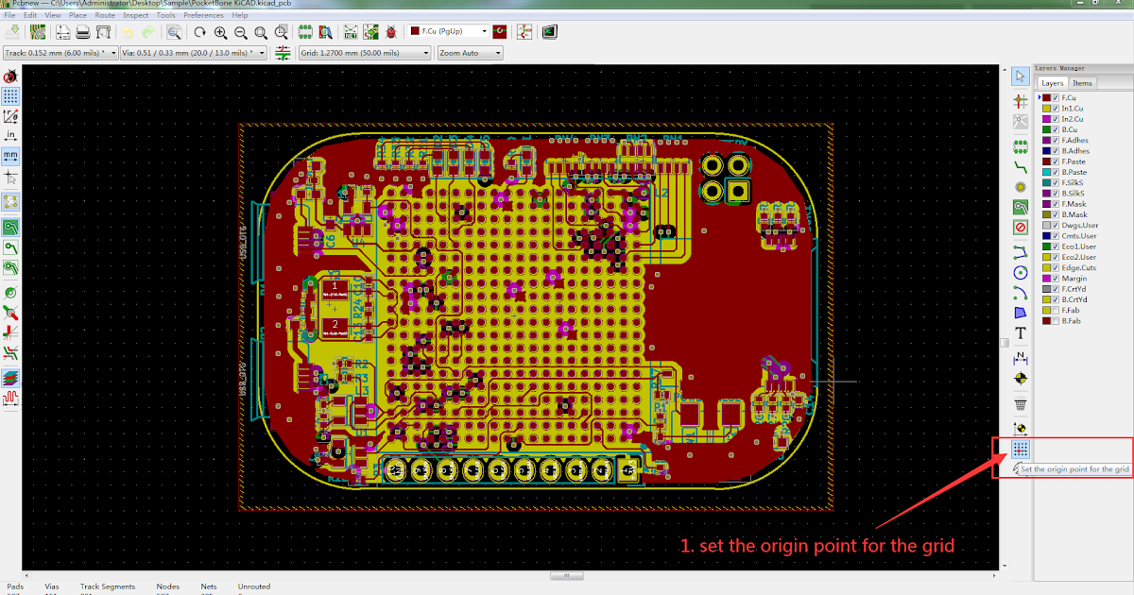The image size is (1134, 595).
Task: Open the Python scripting console icon
Action: click(549, 32)
